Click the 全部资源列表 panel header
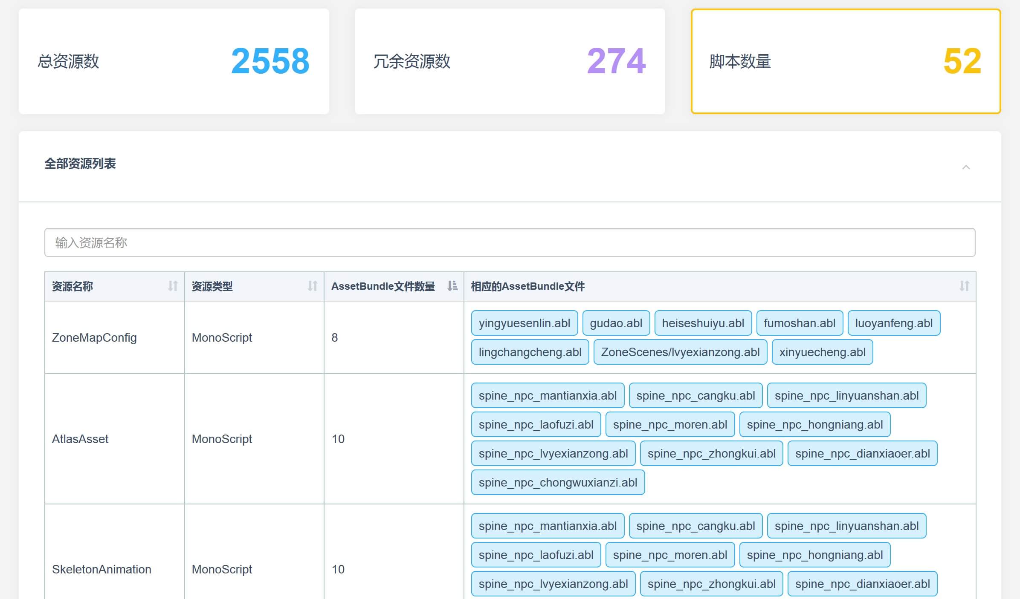 (80, 164)
